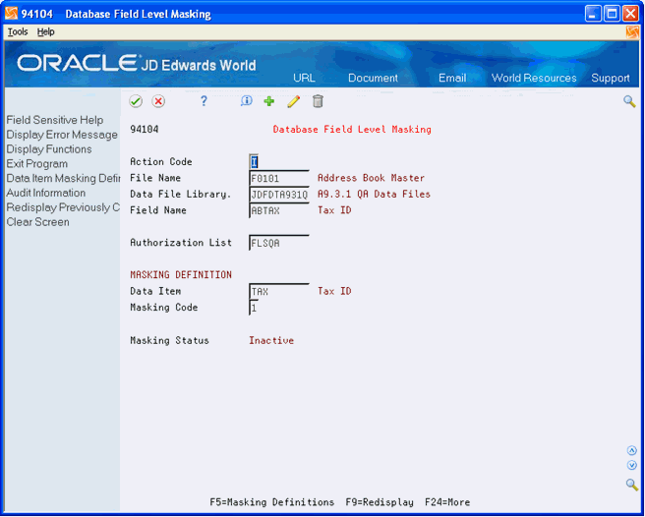Click the application icon in title bar
The width and height of the screenshot is (645, 517).
click(12, 14)
